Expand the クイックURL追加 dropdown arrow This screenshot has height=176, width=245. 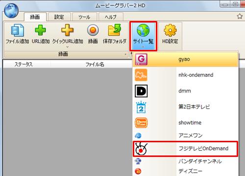coord(67,47)
